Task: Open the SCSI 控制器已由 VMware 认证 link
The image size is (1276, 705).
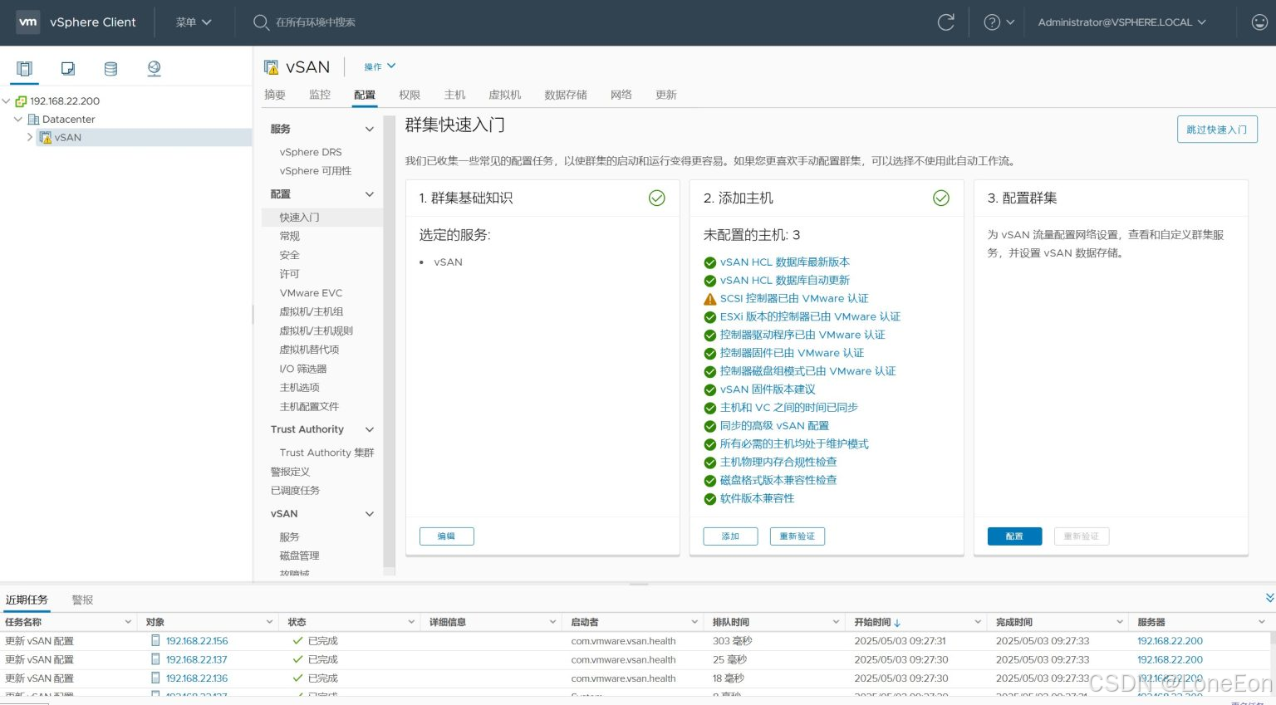Action: click(x=794, y=299)
